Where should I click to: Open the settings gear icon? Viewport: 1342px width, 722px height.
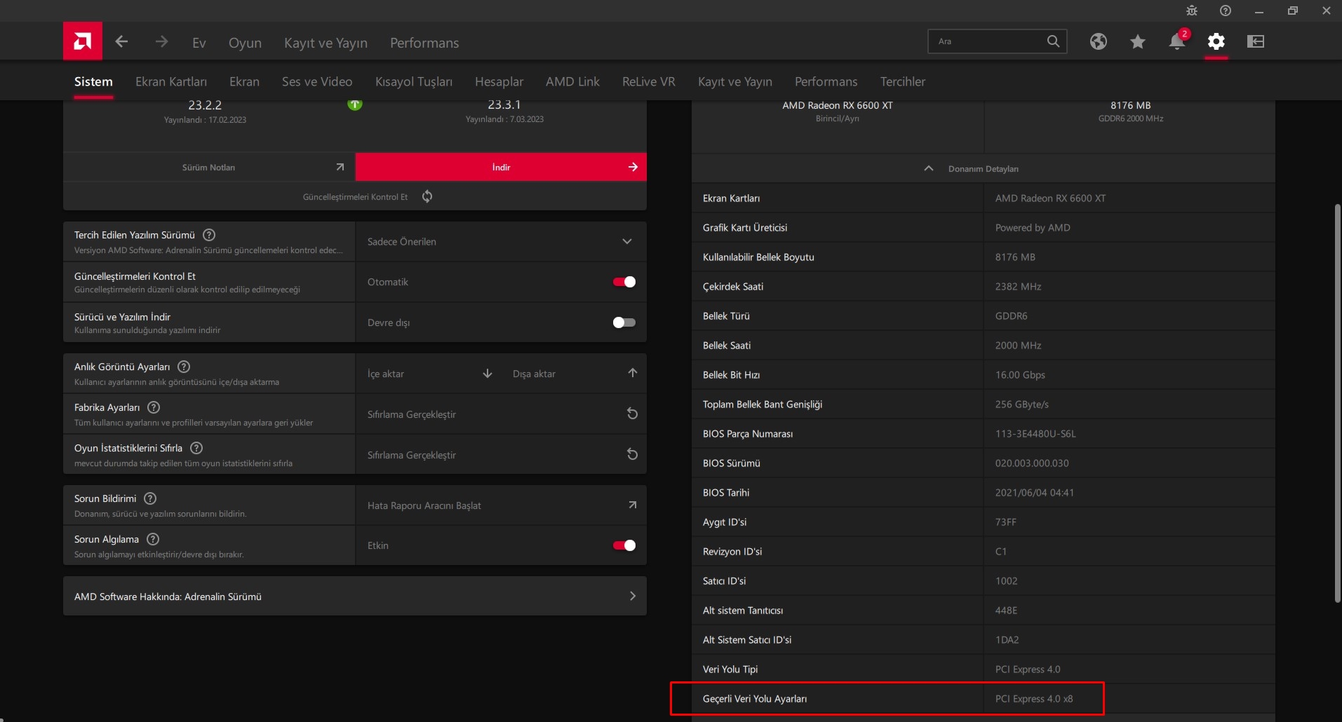1216,41
